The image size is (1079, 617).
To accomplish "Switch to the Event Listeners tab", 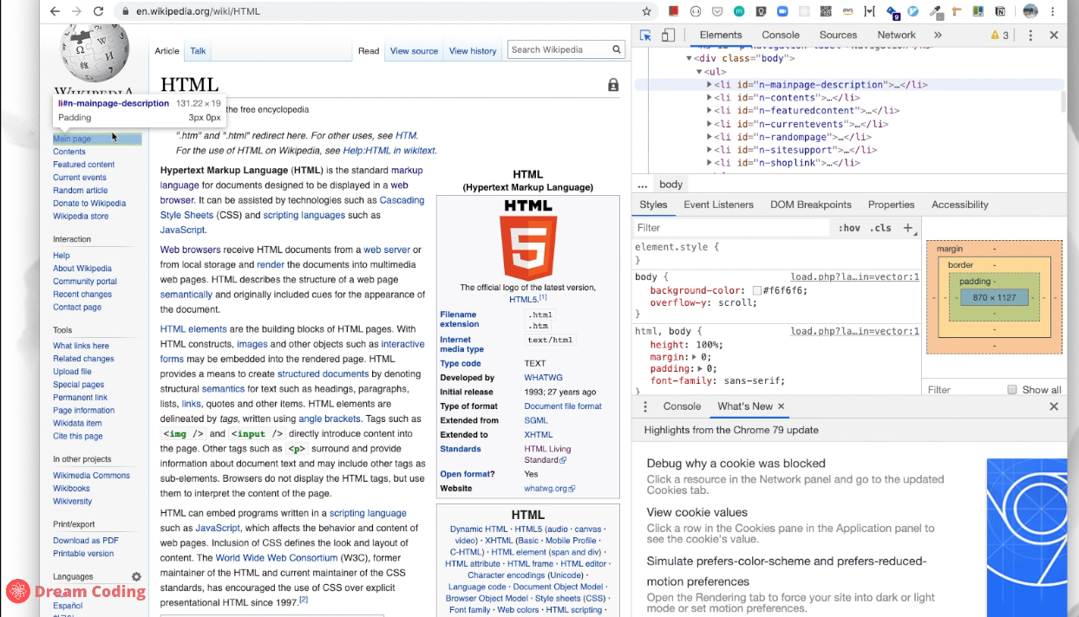I will click(718, 205).
